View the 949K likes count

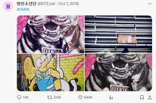[88, 97]
